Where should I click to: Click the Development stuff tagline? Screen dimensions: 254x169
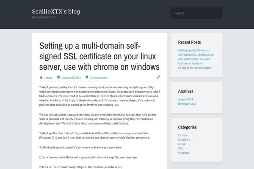click(x=44, y=17)
